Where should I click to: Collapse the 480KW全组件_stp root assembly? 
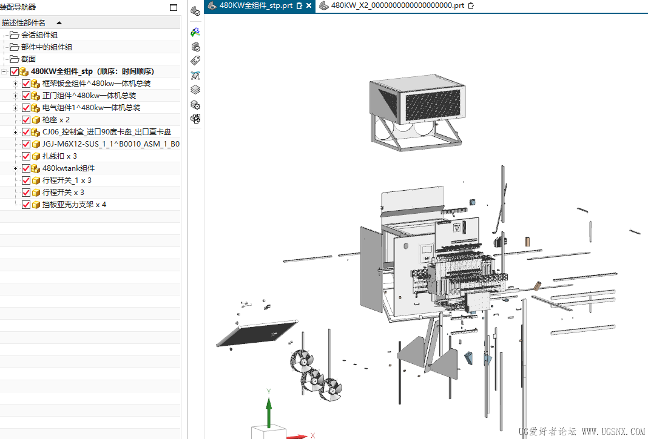4,71
